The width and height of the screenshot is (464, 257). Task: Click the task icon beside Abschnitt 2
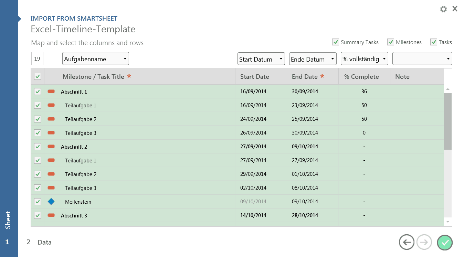(x=51, y=147)
